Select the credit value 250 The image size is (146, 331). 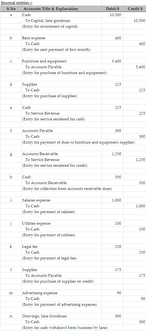[x=142, y=252]
